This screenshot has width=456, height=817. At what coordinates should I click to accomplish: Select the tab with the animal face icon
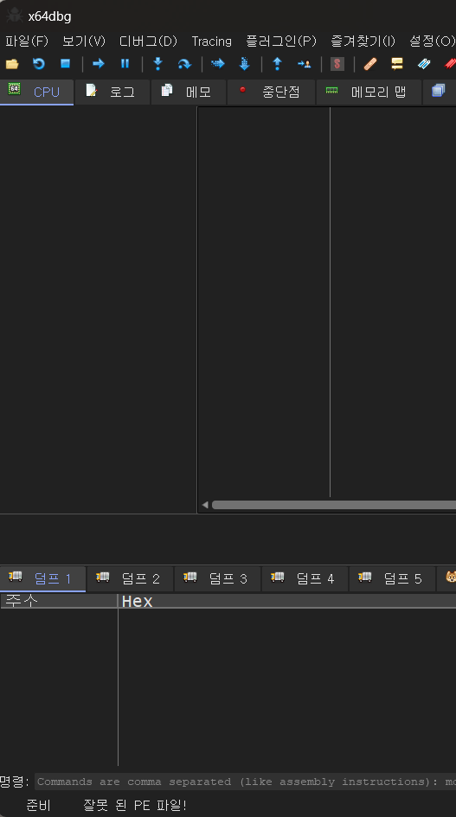pos(446,578)
